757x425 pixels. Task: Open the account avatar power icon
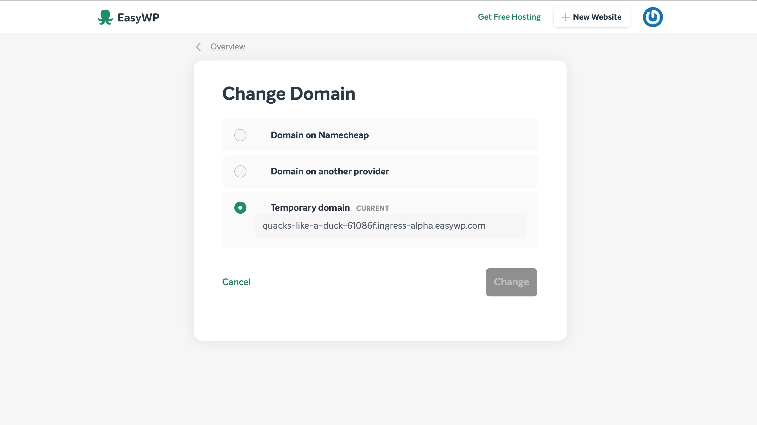pos(652,17)
